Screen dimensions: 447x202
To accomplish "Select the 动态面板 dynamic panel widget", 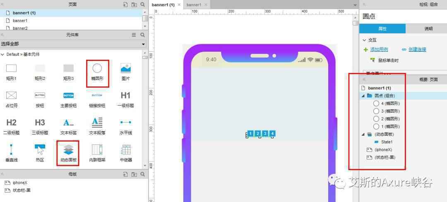I will (x=68, y=153).
